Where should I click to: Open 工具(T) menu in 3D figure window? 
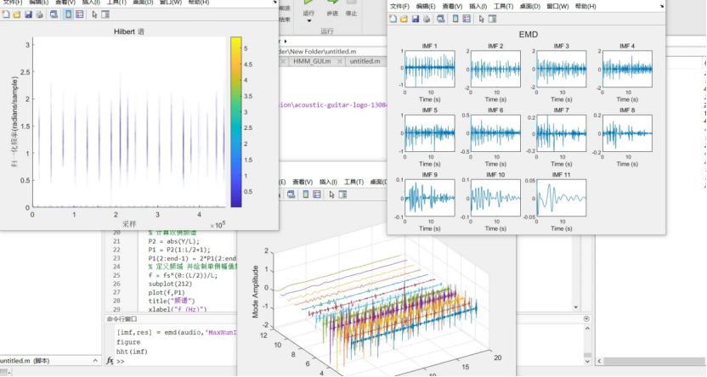tap(353, 182)
